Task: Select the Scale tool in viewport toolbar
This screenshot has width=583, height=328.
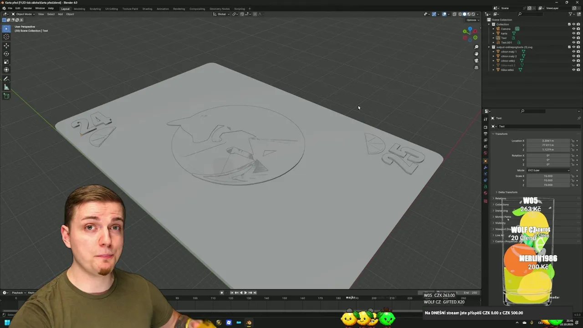Action: pos(6,62)
